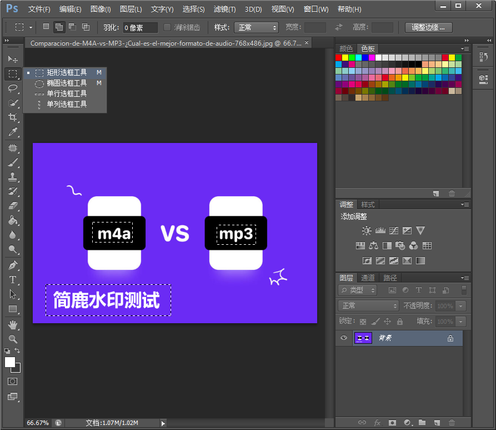Select the Horizontal Type tool
Screen dimensions: 496x430
pos(12,280)
